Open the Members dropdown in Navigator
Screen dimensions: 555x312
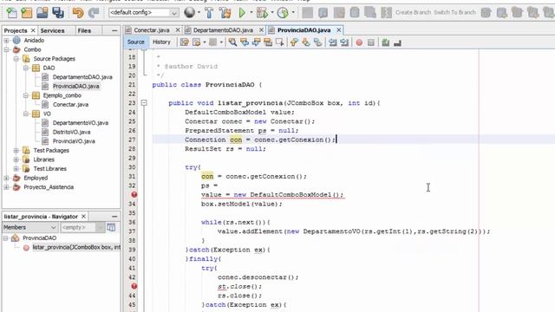tap(29, 227)
